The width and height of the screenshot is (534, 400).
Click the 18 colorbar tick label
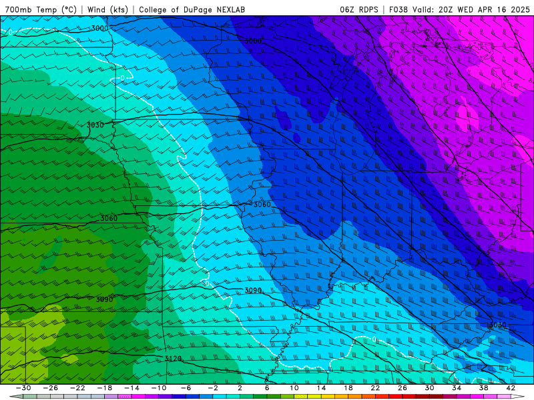[x=348, y=388]
